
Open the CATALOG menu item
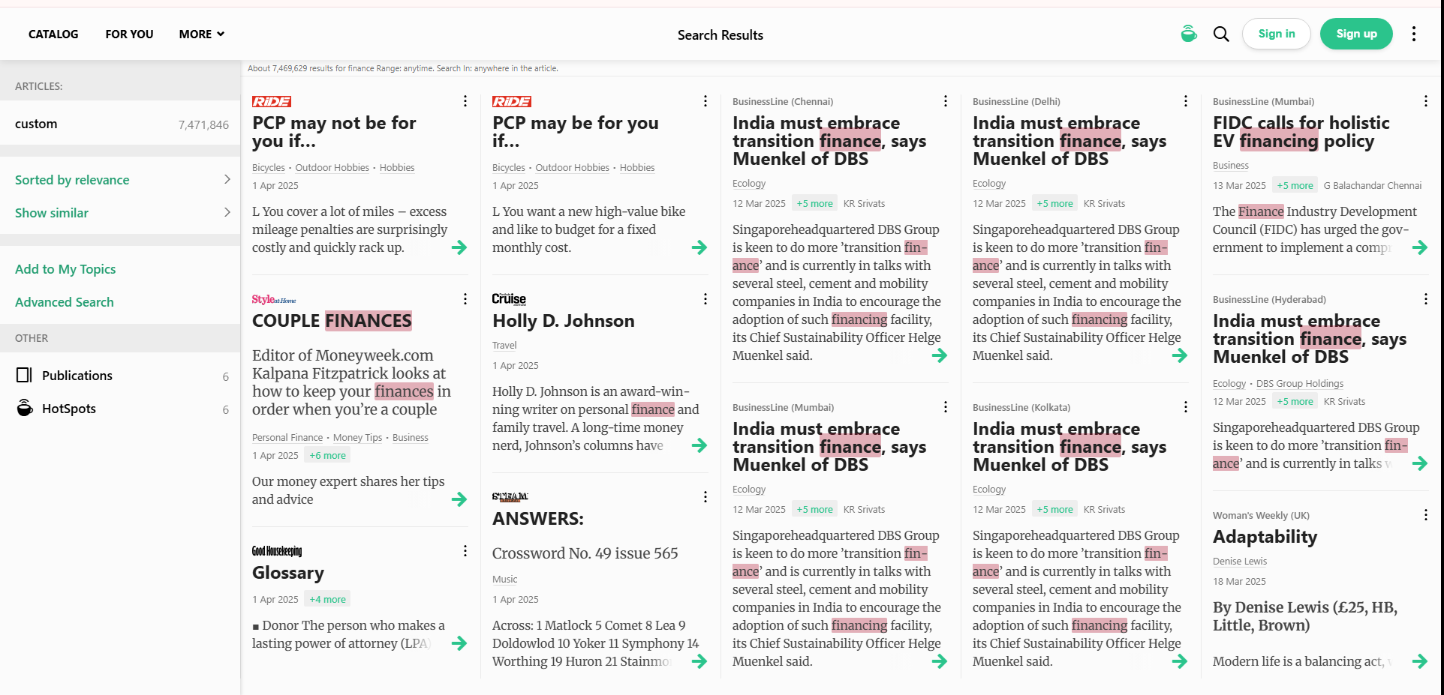[53, 34]
